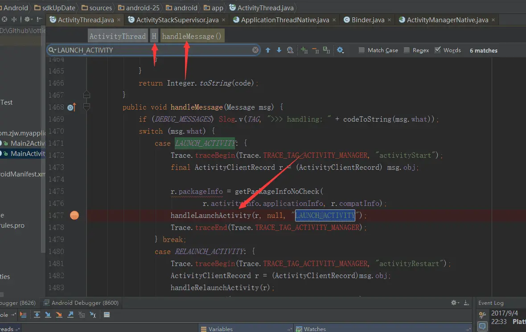Image resolution: width=526 pixels, height=332 pixels.
Task: Add selection for next occurrence icon
Action: [304, 50]
